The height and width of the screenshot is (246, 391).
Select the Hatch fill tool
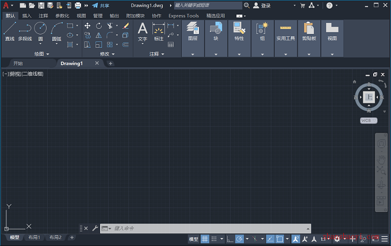click(x=70, y=45)
